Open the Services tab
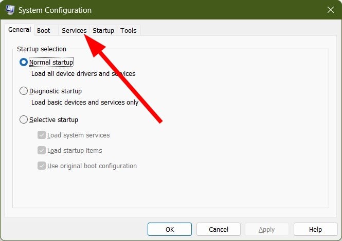This screenshot has width=342, height=241. coord(74,30)
